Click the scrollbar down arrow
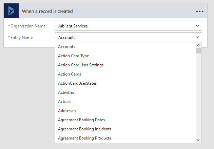Image resolution: width=214 pixels, height=149 pixels. click(x=198, y=140)
